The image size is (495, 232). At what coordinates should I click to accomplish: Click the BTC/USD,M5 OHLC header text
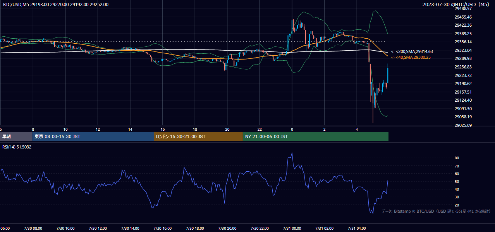(56, 5)
